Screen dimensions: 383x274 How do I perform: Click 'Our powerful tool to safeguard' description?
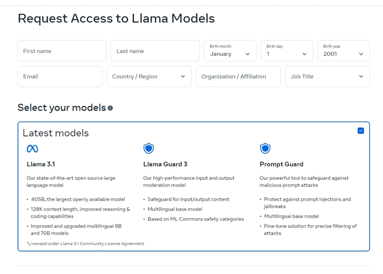(304, 181)
